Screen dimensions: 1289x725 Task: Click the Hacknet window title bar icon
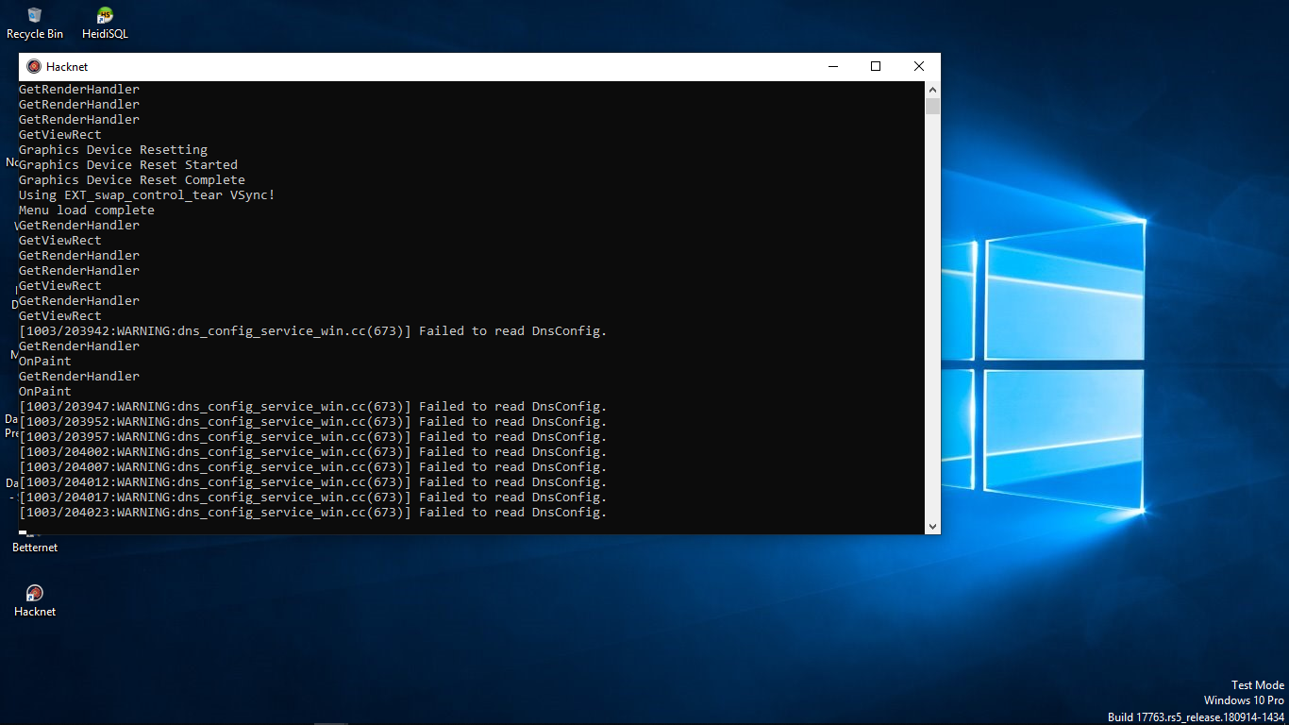pos(34,67)
